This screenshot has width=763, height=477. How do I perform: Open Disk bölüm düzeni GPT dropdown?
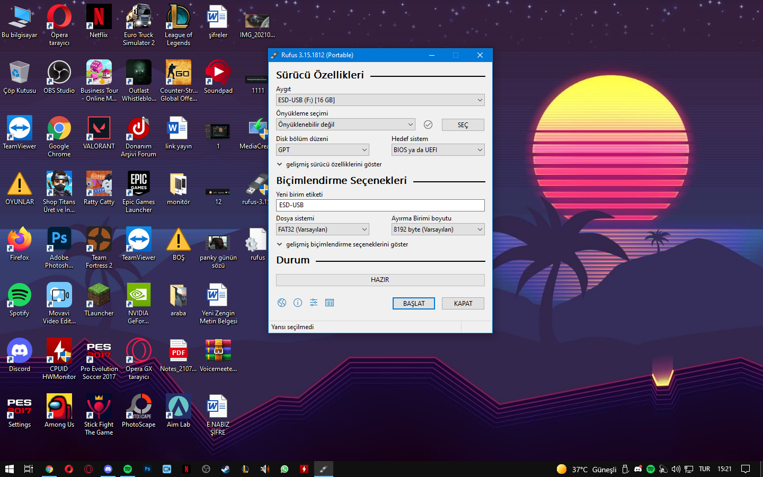323,150
